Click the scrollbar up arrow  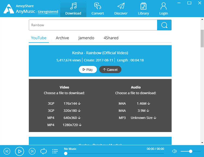point(202,19)
